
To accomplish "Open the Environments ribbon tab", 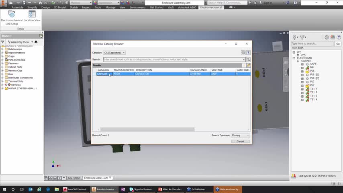I will [x=137, y=8].
